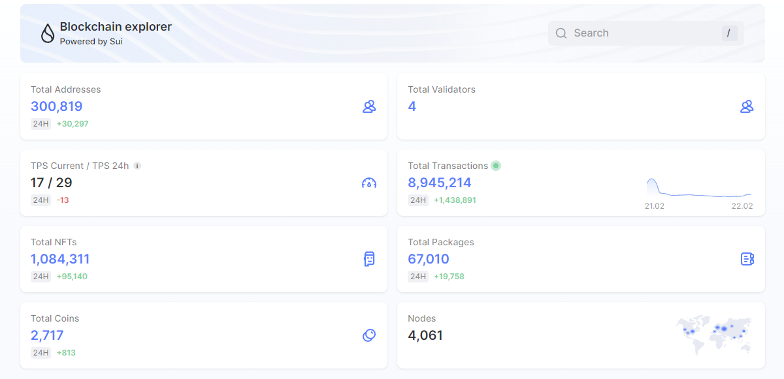The width and height of the screenshot is (784, 379).
Task: Click the Sui water-drop logo
Action: [x=46, y=33]
